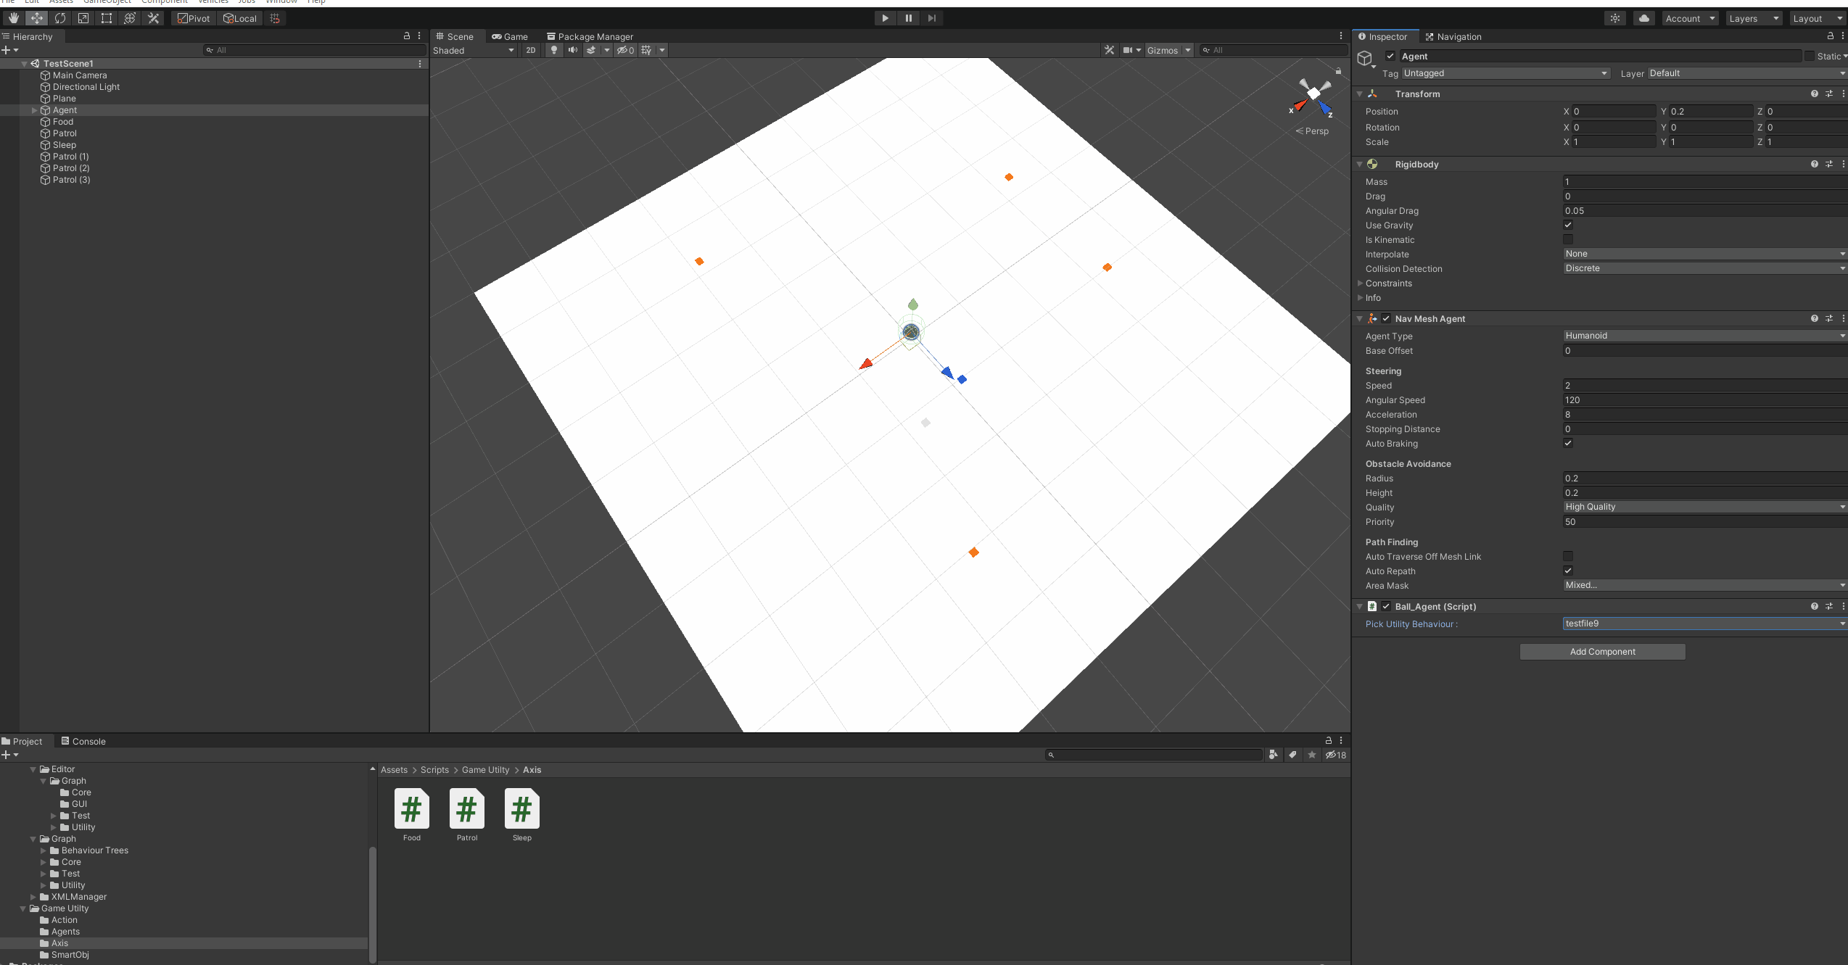The height and width of the screenshot is (965, 1848).
Task: Open the Cloud services icon
Action: coord(1643,18)
